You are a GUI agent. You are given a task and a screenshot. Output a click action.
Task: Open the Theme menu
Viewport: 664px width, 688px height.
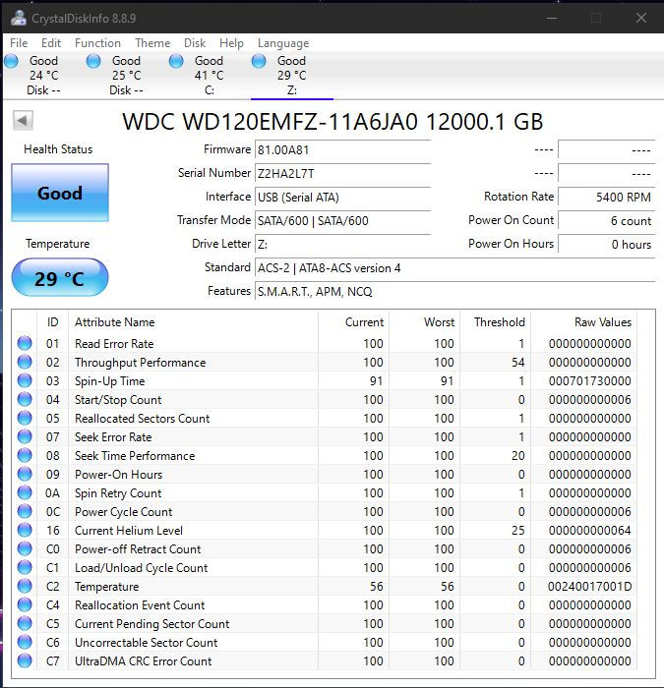(152, 43)
